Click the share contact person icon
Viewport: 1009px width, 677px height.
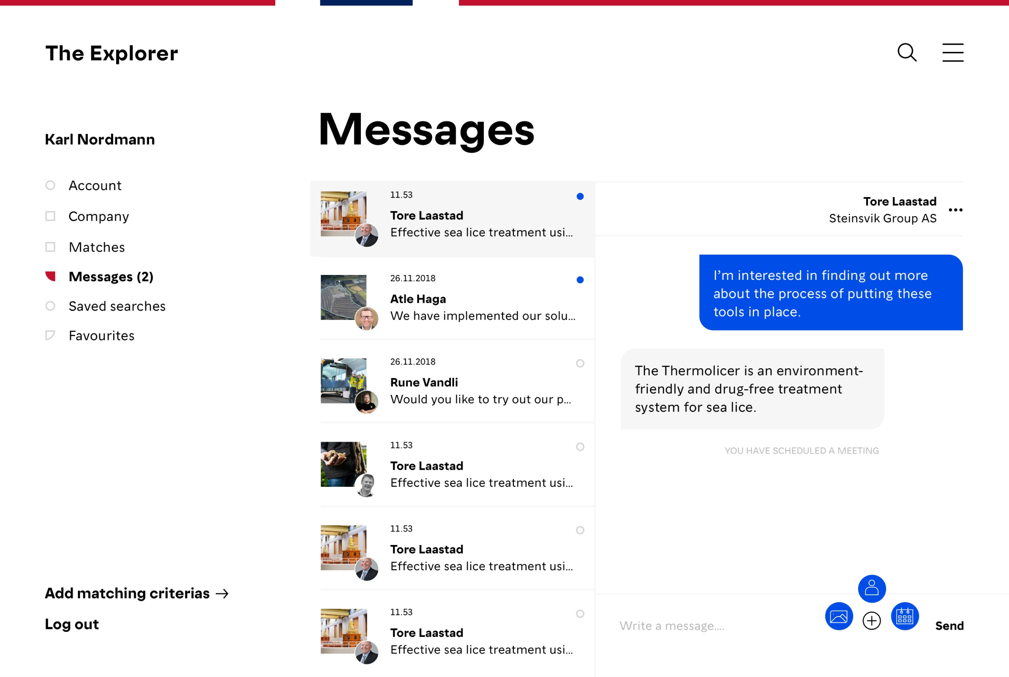click(872, 588)
